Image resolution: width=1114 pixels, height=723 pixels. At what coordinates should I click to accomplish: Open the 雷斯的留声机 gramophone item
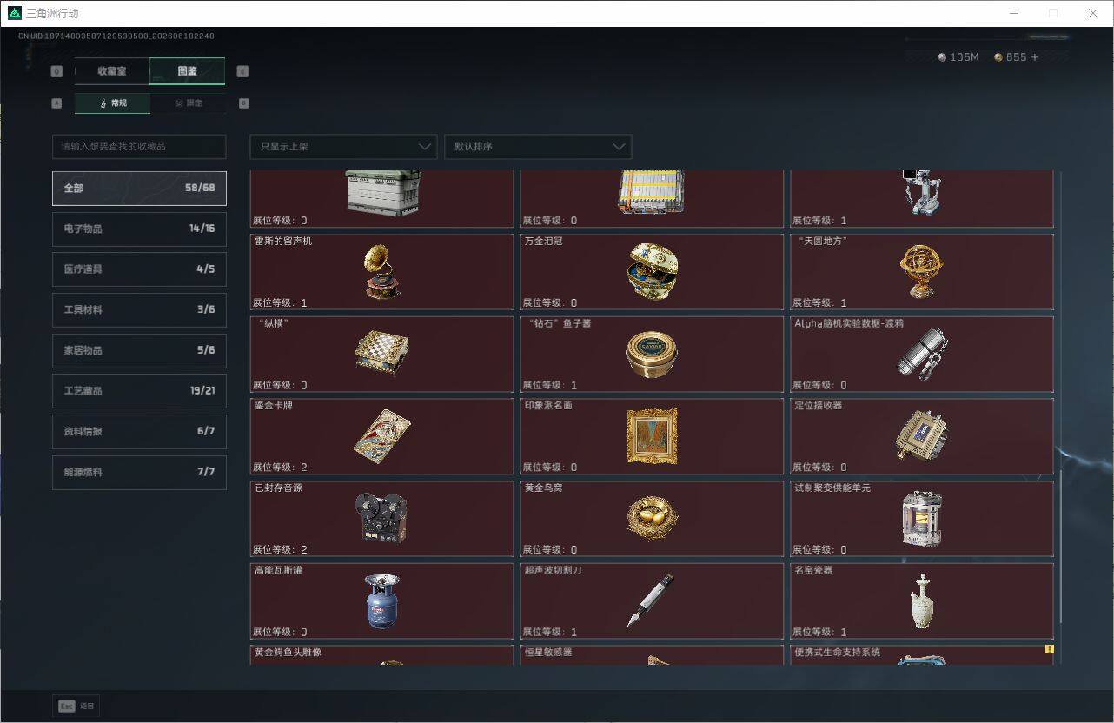click(382, 271)
